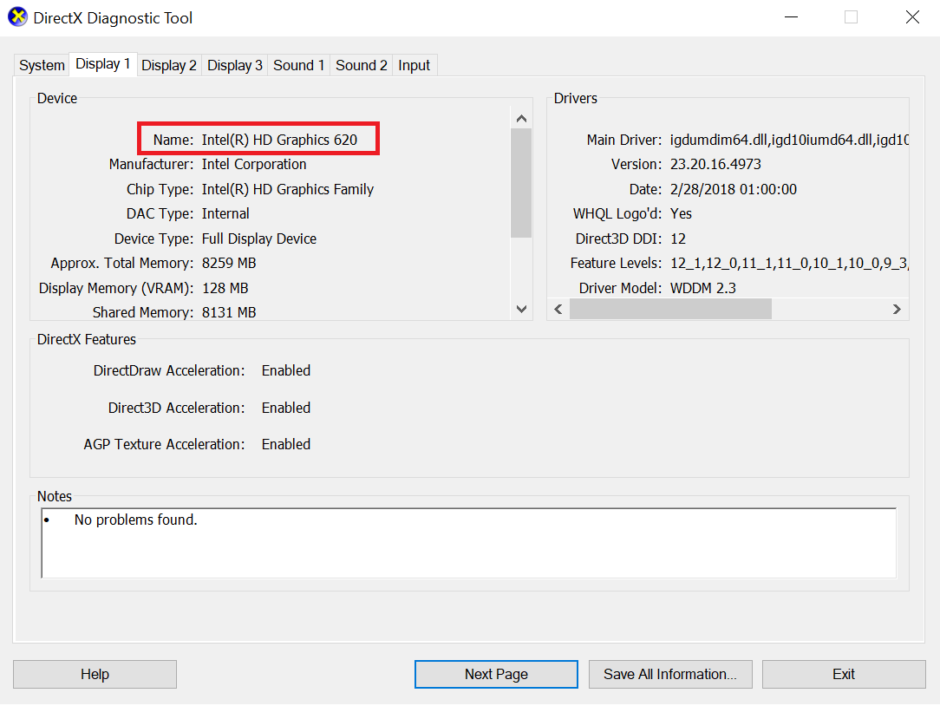Click DirectDraw Acceleration 'Enabled' value
This screenshot has height=706, width=940.
point(286,370)
